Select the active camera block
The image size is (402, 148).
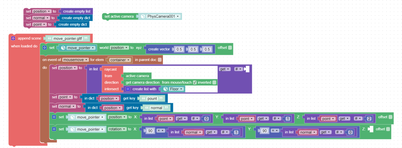point(137,76)
